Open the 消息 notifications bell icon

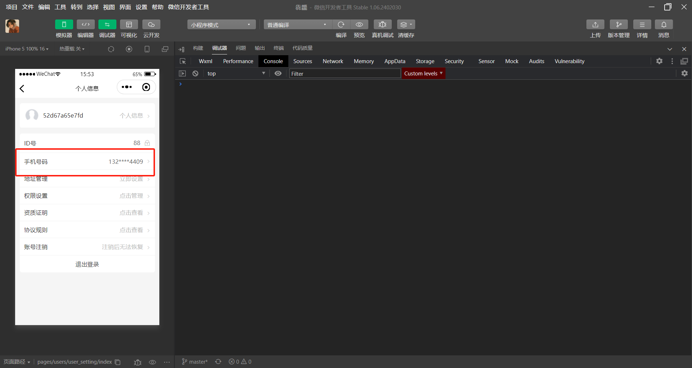click(664, 25)
